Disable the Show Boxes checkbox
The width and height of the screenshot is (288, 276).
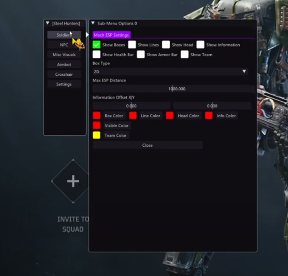click(97, 45)
